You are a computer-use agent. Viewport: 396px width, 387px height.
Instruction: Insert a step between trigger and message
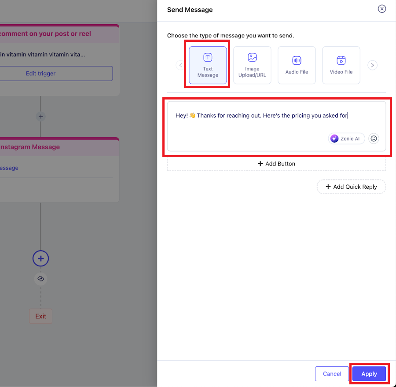tap(40, 117)
